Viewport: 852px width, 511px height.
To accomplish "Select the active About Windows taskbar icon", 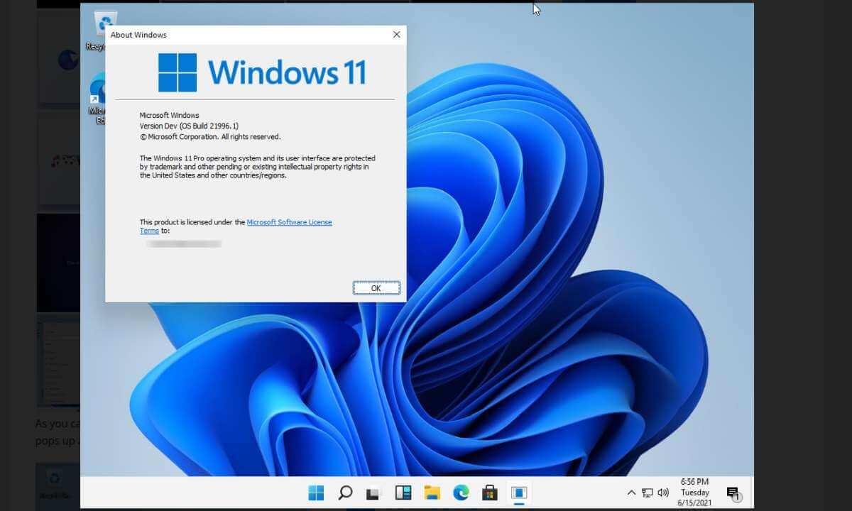I will click(x=519, y=493).
